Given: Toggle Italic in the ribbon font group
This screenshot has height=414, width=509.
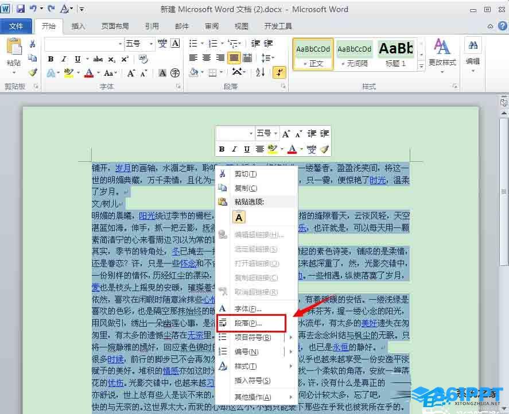Looking at the screenshot, I should pos(64,59).
